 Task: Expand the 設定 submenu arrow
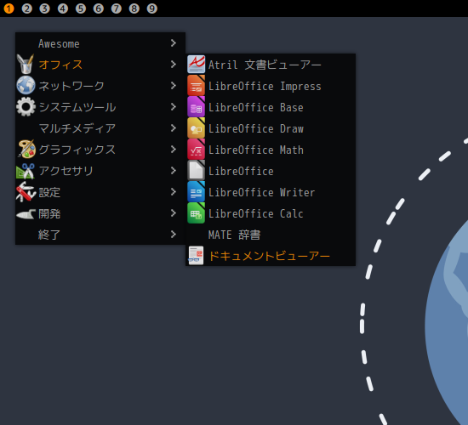pyautogui.click(x=173, y=192)
